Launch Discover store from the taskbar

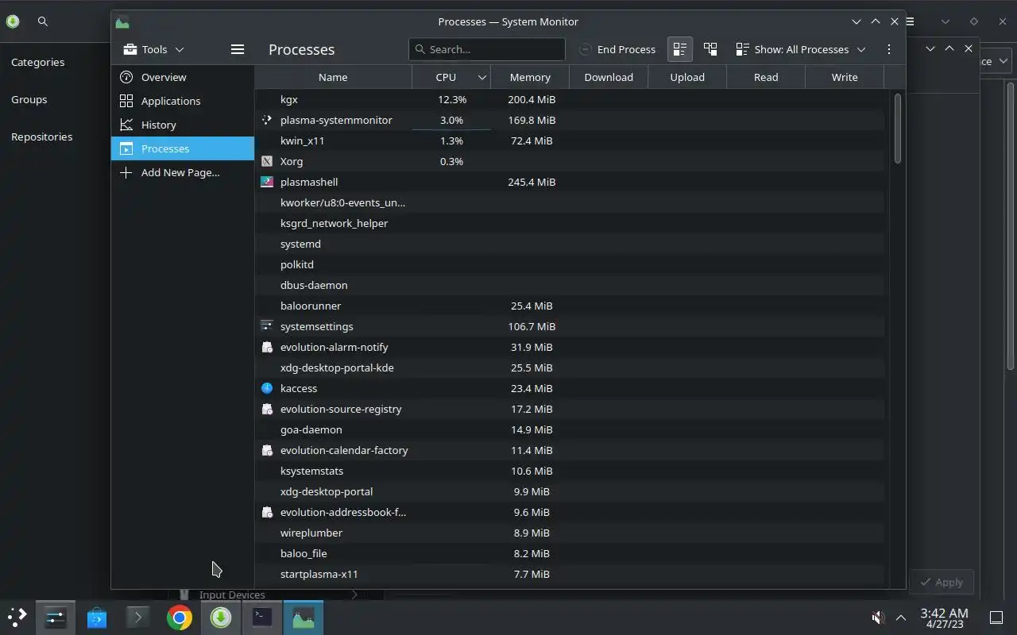pos(97,617)
